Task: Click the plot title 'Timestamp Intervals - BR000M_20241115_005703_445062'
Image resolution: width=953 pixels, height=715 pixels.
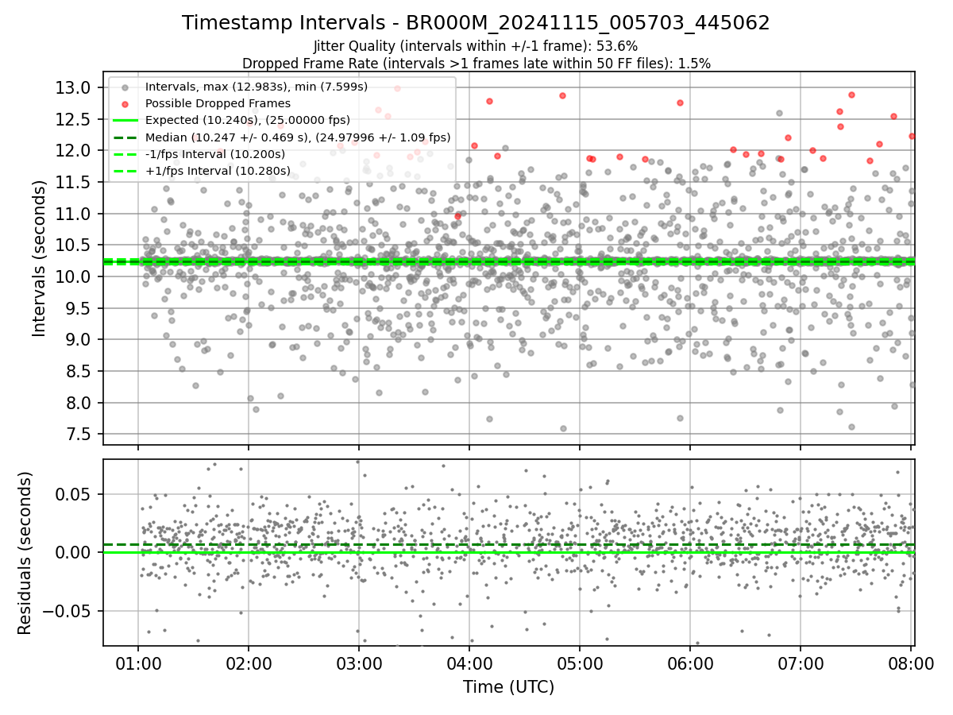Action: pyautogui.click(x=476, y=23)
